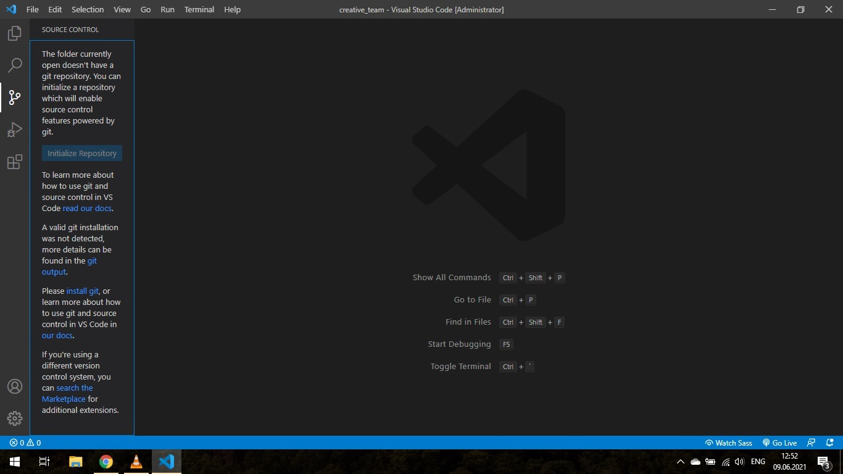Switch ENG input language indicator

tap(758, 462)
